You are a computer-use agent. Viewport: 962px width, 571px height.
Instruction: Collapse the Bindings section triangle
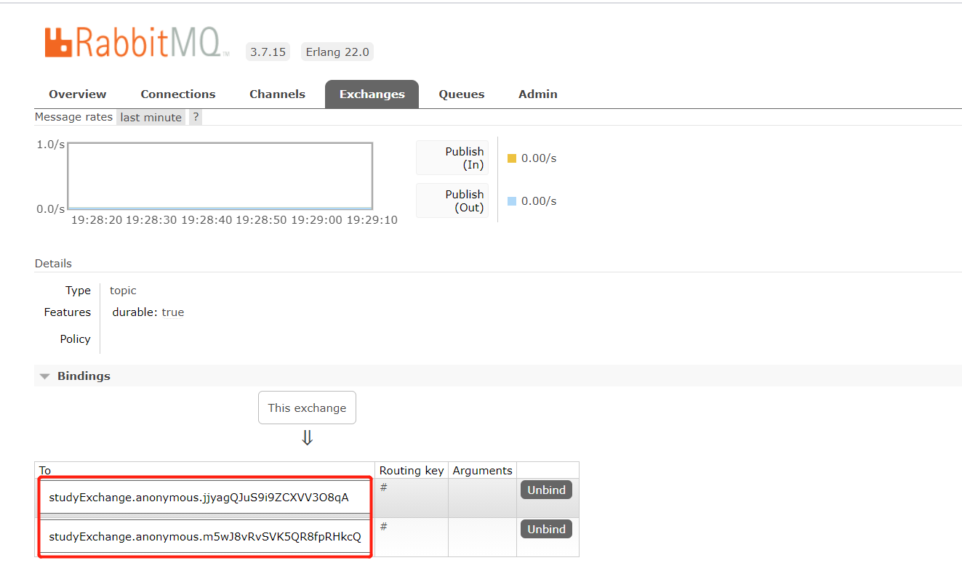(45, 376)
